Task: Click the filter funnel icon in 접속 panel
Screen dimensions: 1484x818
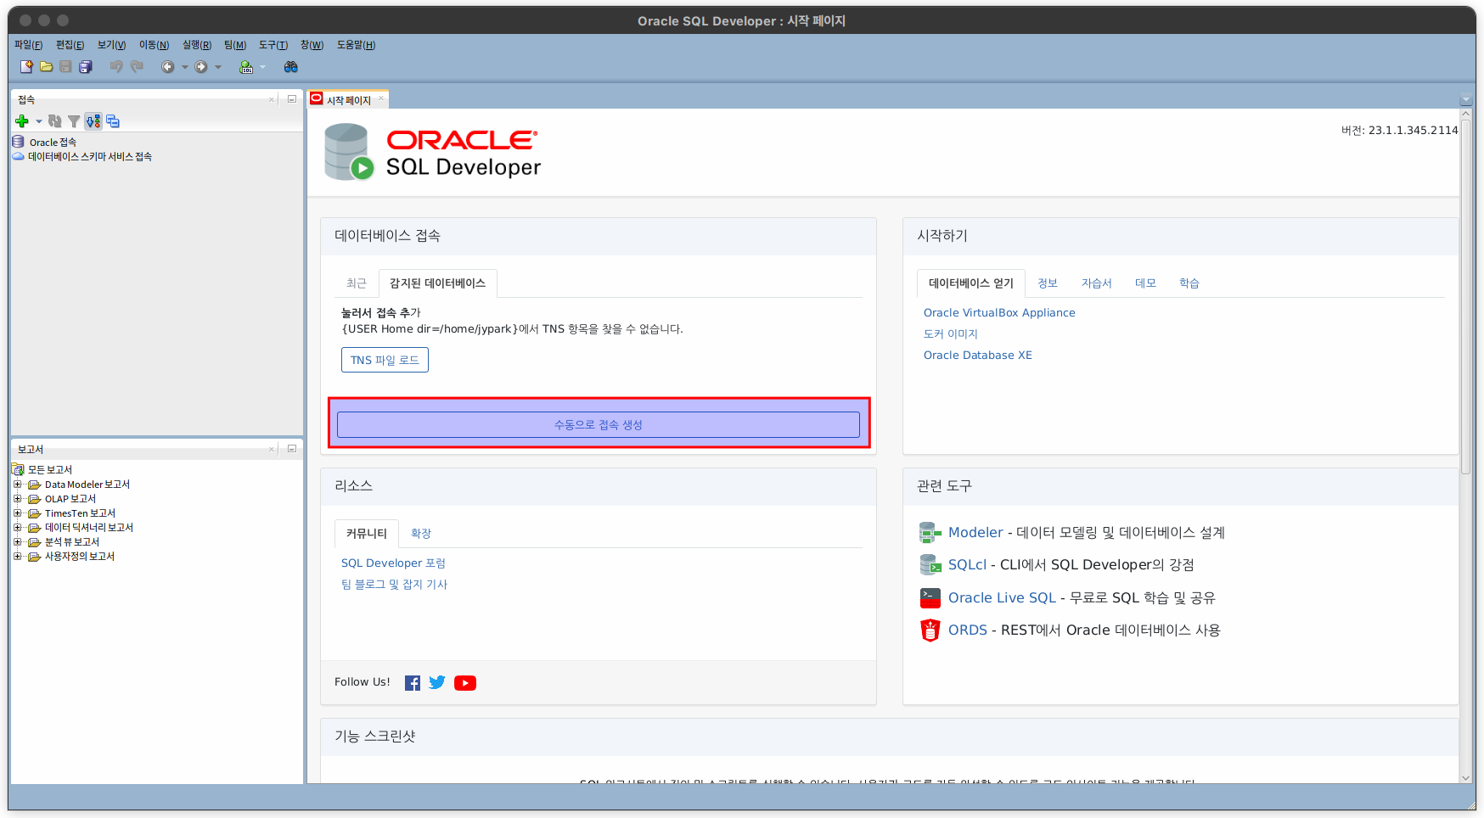Action: click(74, 121)
